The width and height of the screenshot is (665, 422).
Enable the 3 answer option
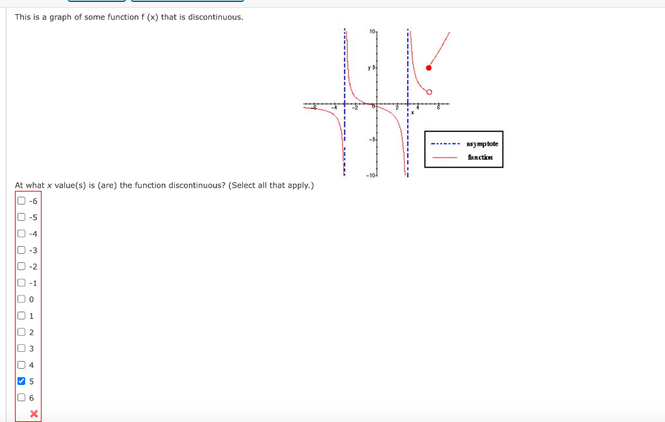20,349
